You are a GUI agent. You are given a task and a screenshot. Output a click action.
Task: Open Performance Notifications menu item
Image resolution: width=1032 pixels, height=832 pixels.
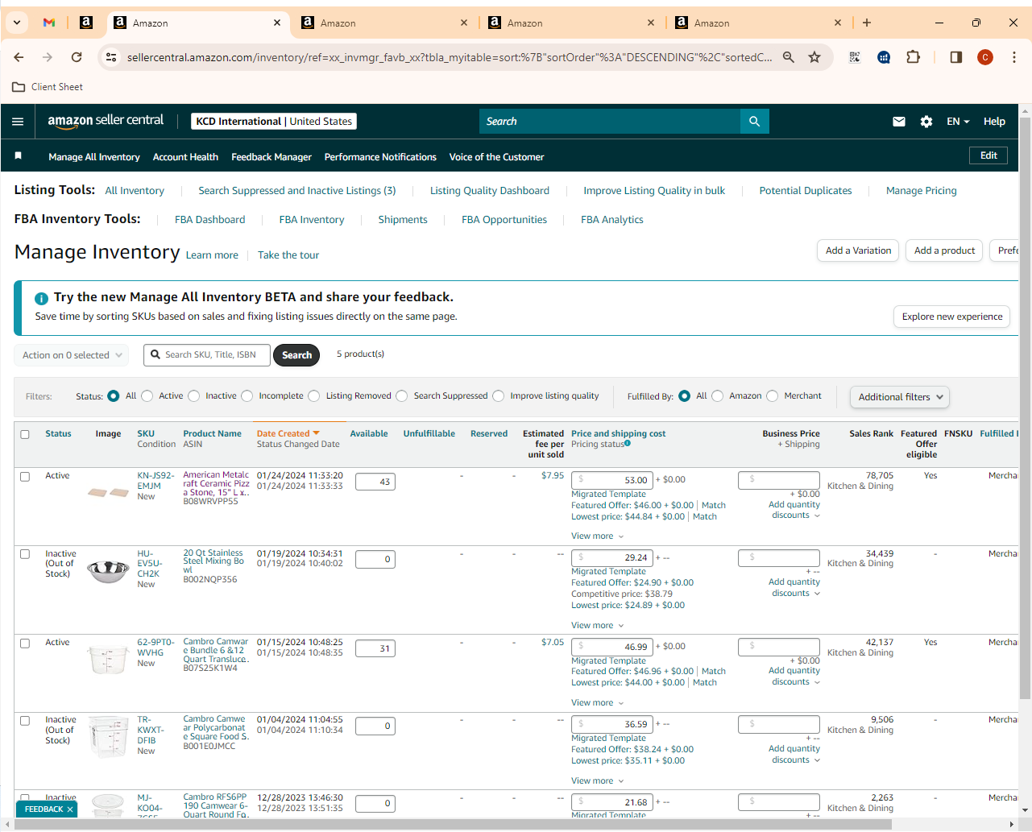(380, 157)
